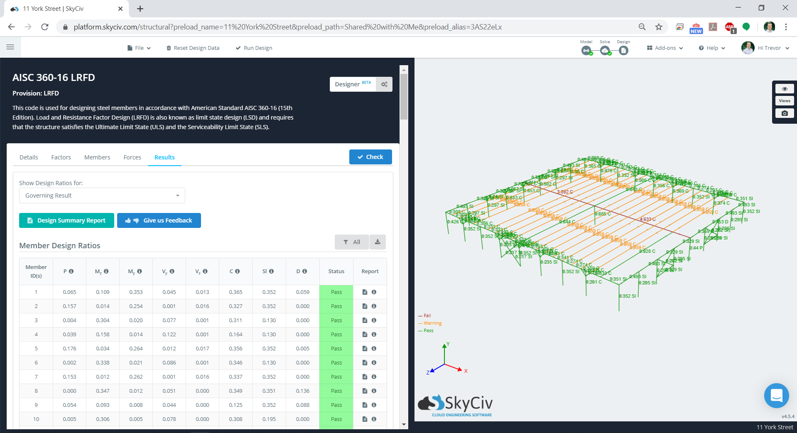Click the Warning legend entry
The width and height of the screenshot is (797, 433).
430,323
